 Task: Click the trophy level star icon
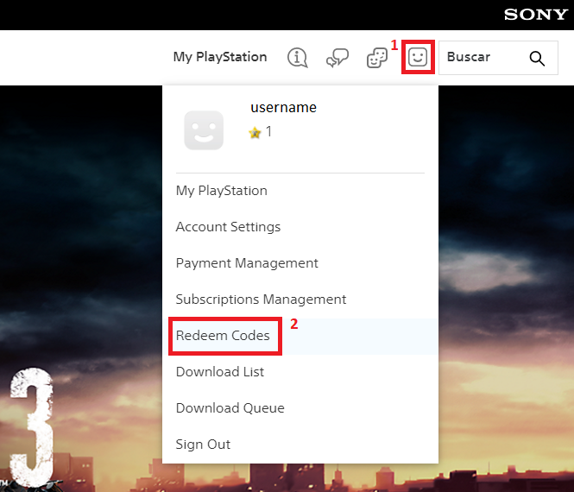[x=255, y=132]
